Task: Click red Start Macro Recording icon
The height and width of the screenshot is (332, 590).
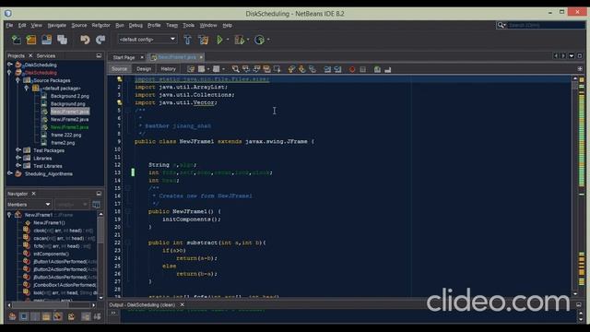Action: click(352, 69)
